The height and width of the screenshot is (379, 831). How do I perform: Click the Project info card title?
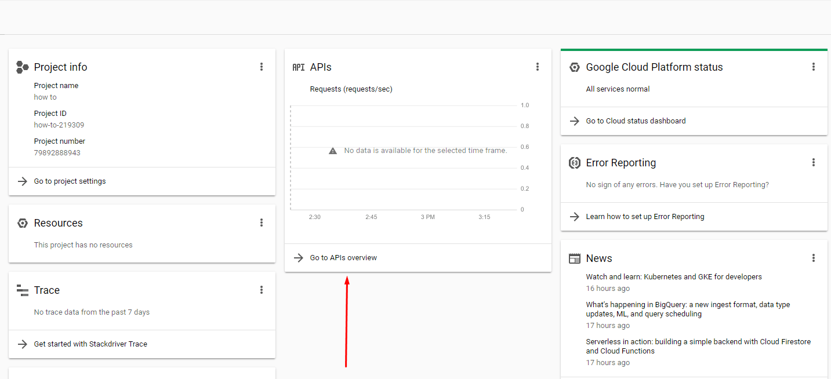60,67
